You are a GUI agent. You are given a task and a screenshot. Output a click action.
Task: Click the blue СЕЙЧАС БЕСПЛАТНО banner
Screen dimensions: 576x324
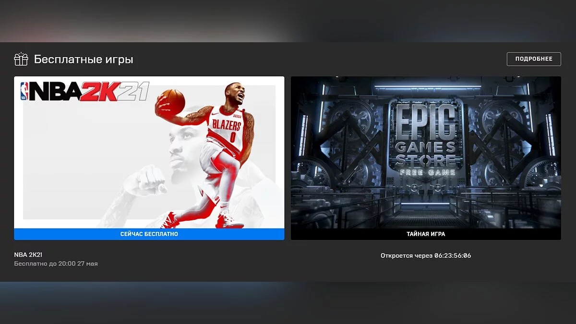149,234
